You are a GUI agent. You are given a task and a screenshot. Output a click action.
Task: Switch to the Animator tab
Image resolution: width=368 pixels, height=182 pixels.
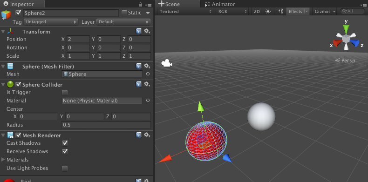(220, 4)
